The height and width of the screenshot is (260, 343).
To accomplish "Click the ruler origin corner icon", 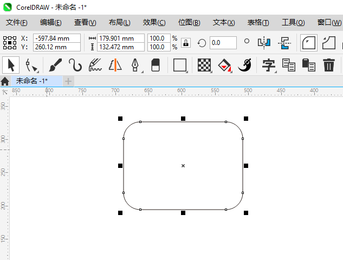I will 4,92.
